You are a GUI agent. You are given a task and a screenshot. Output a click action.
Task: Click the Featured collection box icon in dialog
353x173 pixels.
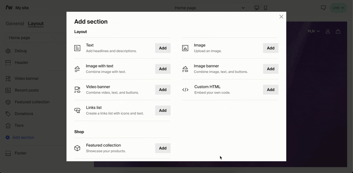pyautogui.click(x=77, y=148)
